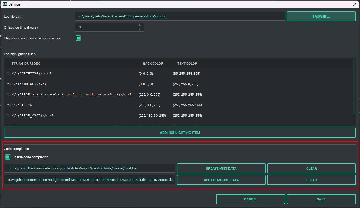Click UPDATE MIST DATA
Image resolution: width=360 pixels, height=208 pixels.
tap(221, 168)
